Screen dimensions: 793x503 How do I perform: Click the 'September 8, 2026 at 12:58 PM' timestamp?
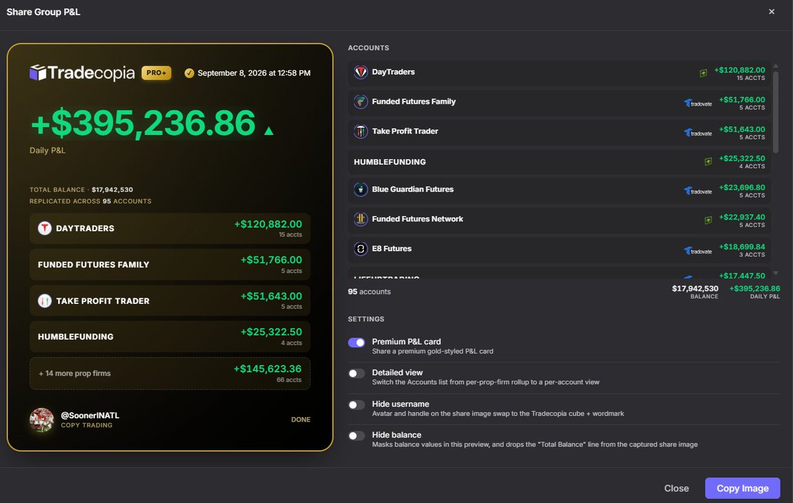[x=254, y=73]
